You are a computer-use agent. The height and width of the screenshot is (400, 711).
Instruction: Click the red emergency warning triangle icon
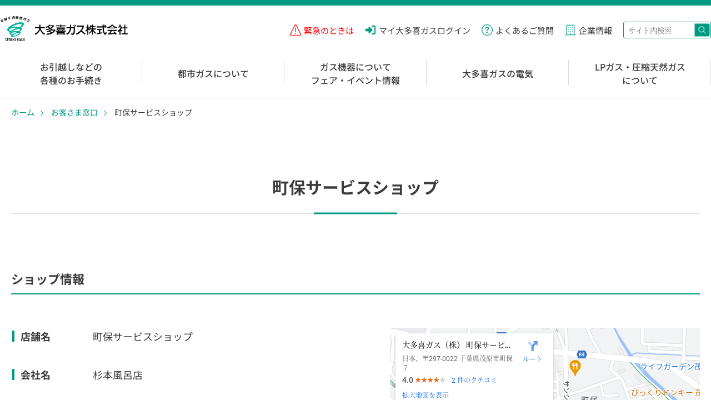click(296, 30)
